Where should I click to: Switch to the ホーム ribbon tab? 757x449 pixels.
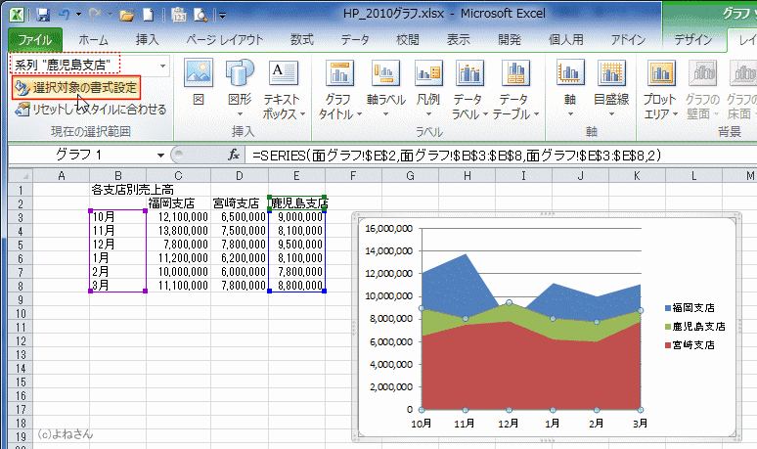coord(93,40)
